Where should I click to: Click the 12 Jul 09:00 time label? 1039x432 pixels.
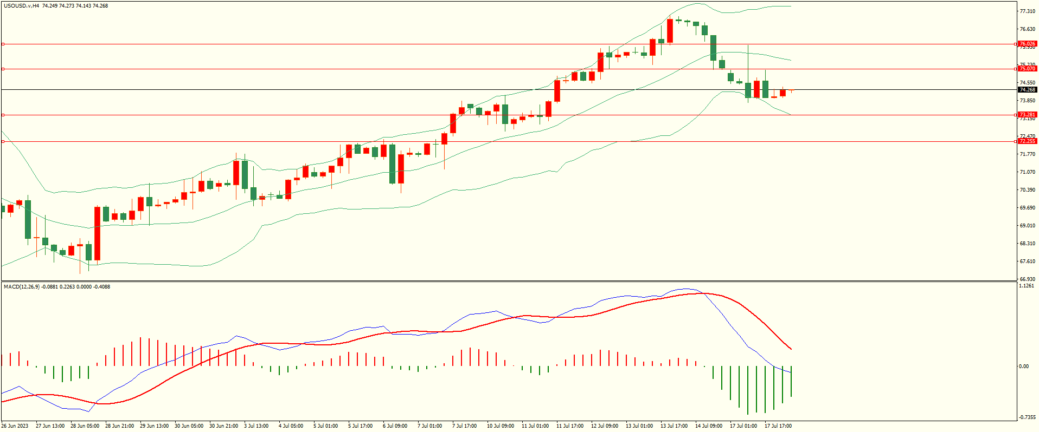(604, 426)
